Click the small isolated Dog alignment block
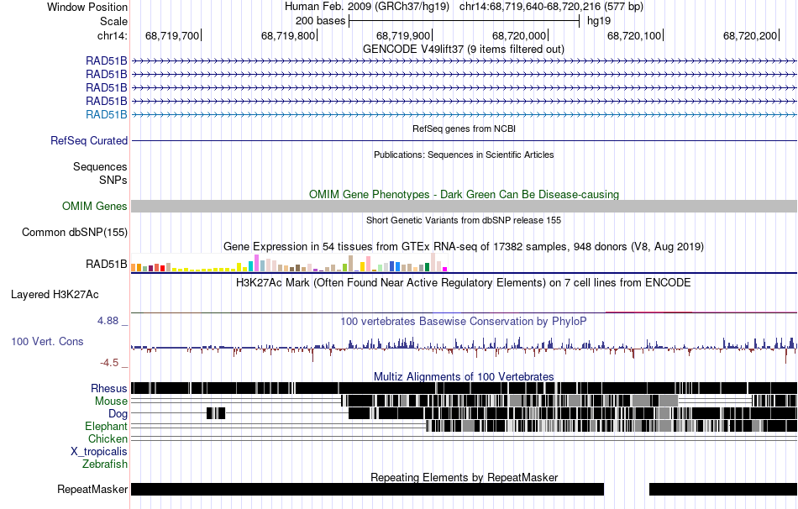 pyautogui.click(x=216, y=413)
